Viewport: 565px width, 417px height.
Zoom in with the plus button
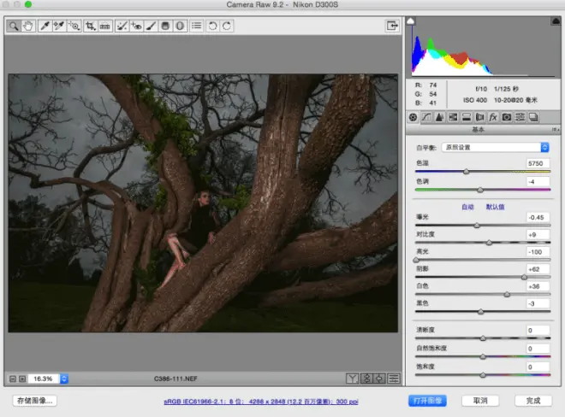point(22,379)
